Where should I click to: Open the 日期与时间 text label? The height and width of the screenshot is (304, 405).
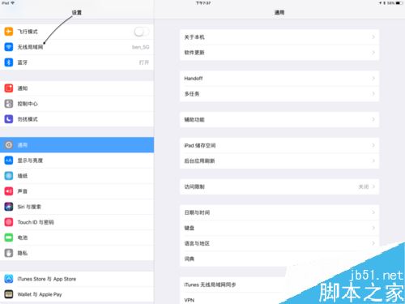[197, 212]
